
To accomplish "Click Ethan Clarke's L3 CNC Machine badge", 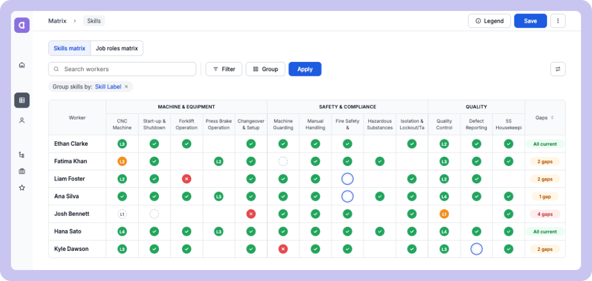I will 122,143.
